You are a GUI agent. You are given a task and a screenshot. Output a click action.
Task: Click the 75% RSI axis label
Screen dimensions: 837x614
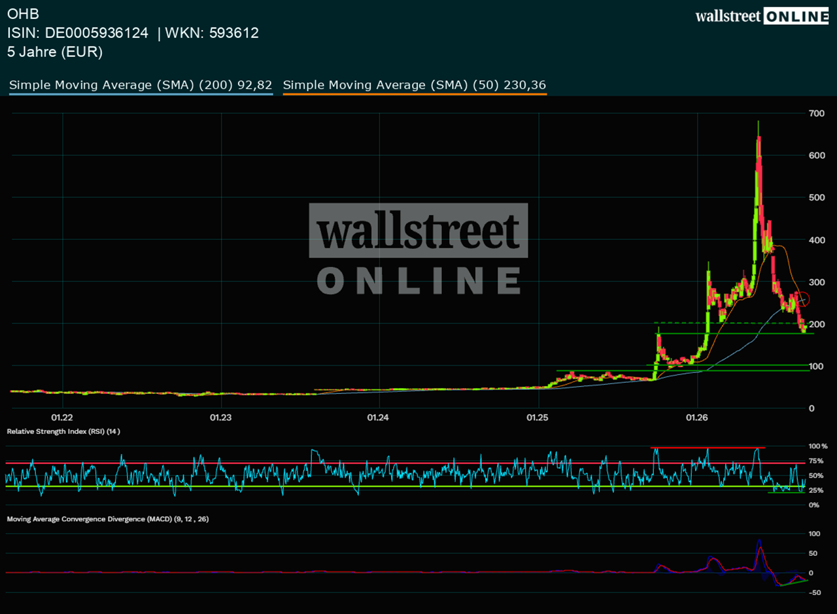815,461
